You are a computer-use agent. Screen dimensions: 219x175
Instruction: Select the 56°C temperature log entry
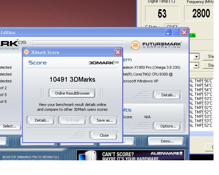[201, 81]
